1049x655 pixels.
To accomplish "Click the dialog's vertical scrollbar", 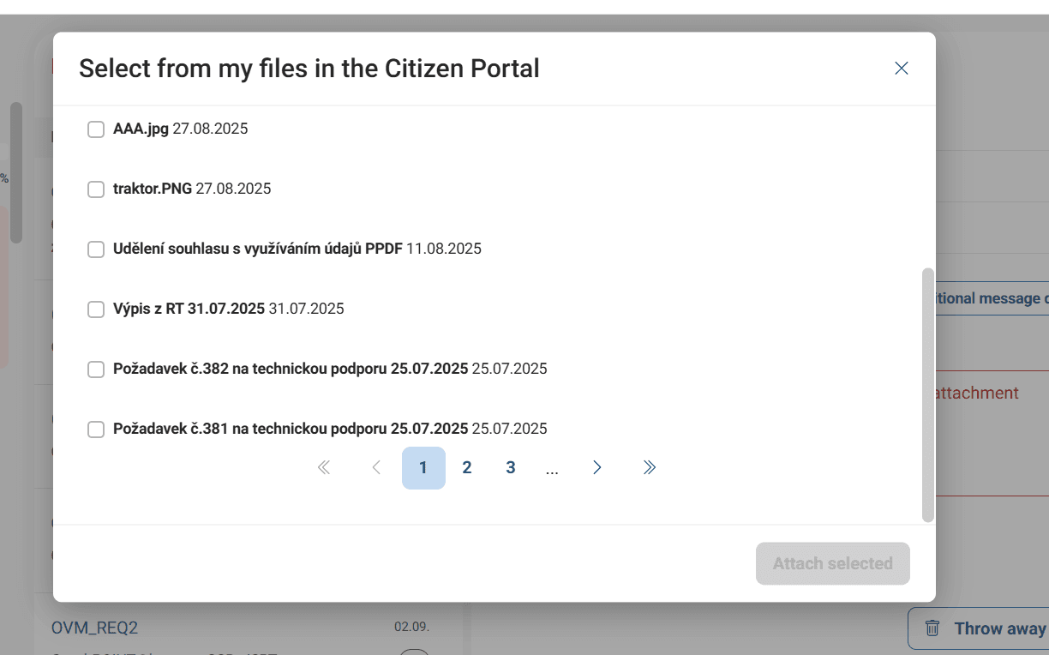I will coord(927,394).
